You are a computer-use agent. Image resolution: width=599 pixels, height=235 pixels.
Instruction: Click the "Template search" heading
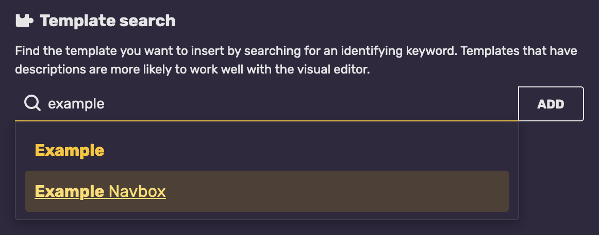pyautogui.click(x=107, y=21)
